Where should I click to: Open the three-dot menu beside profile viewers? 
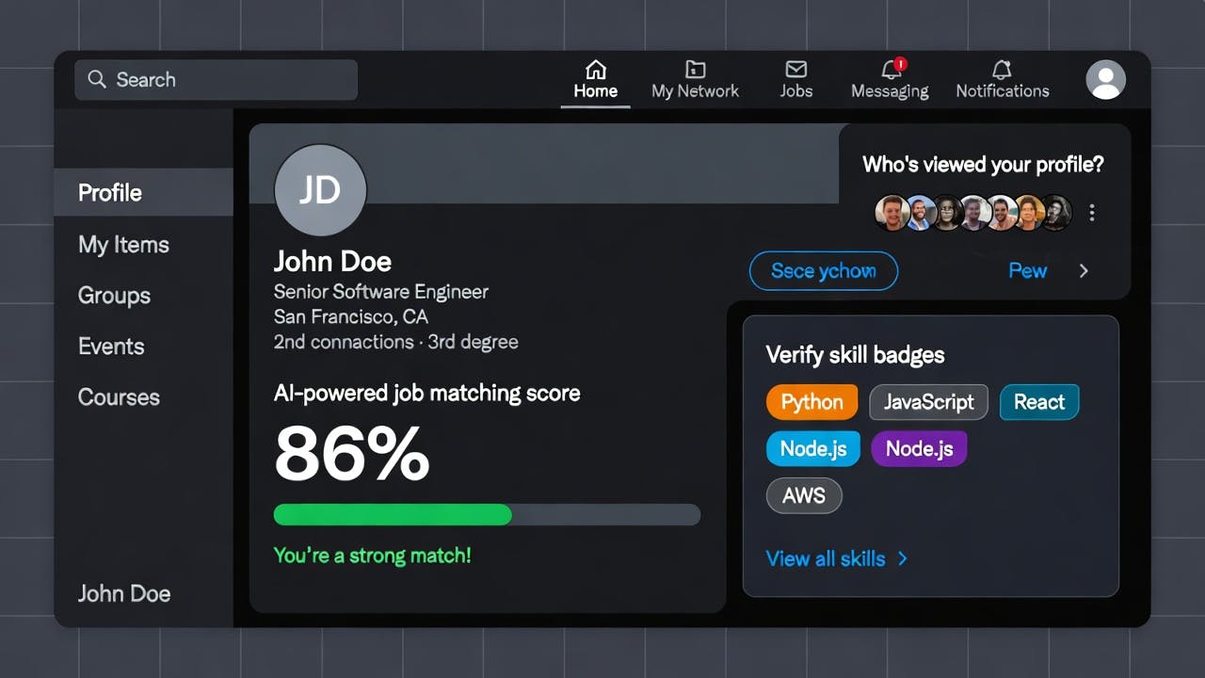click(x=1091, y=213)
